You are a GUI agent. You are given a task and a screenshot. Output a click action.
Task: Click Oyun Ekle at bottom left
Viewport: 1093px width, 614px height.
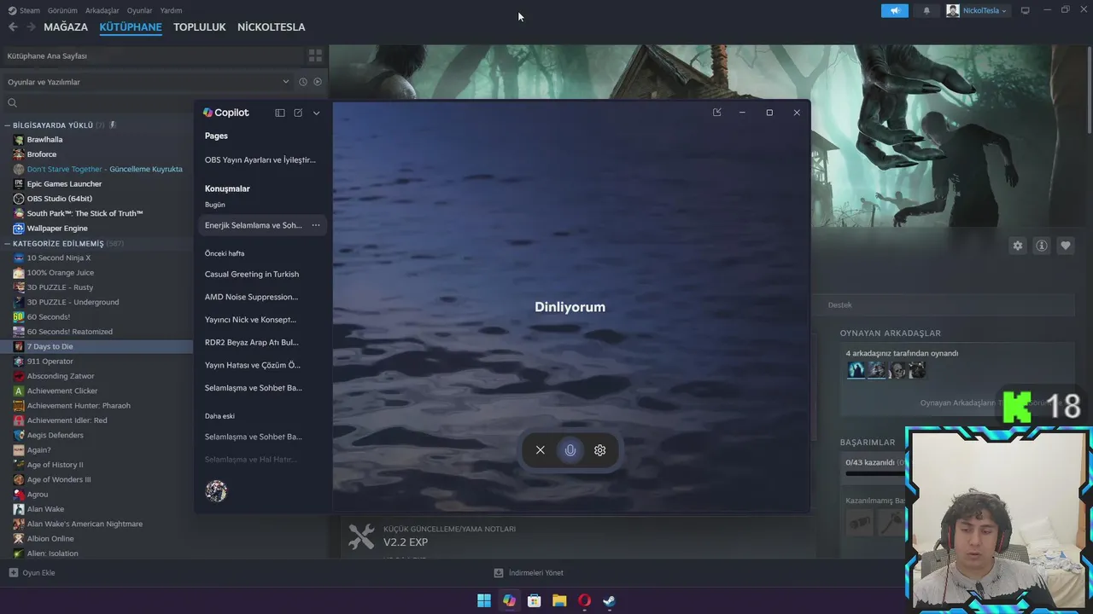(x=32, y=573)
